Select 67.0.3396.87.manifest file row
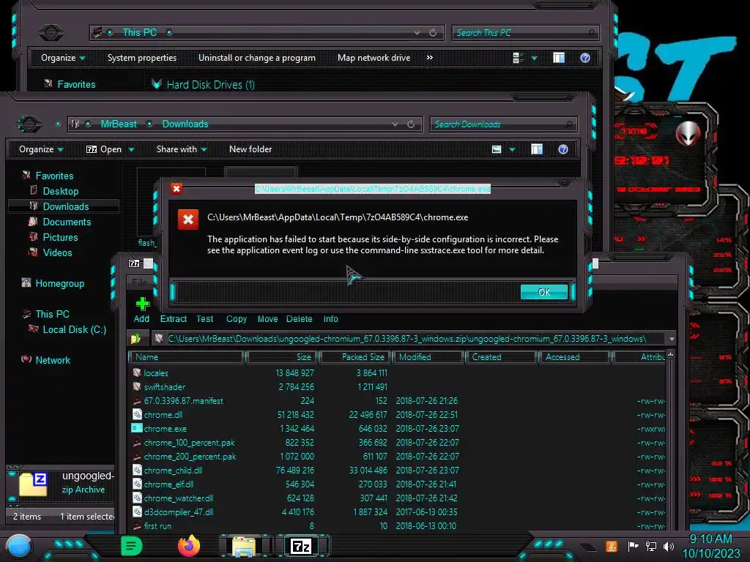The width and height of the screenshot is (750, 562). (397, 400)
